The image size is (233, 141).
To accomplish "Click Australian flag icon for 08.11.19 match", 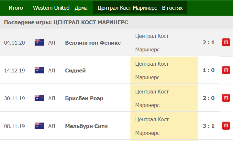I will [x=39, y=126].
